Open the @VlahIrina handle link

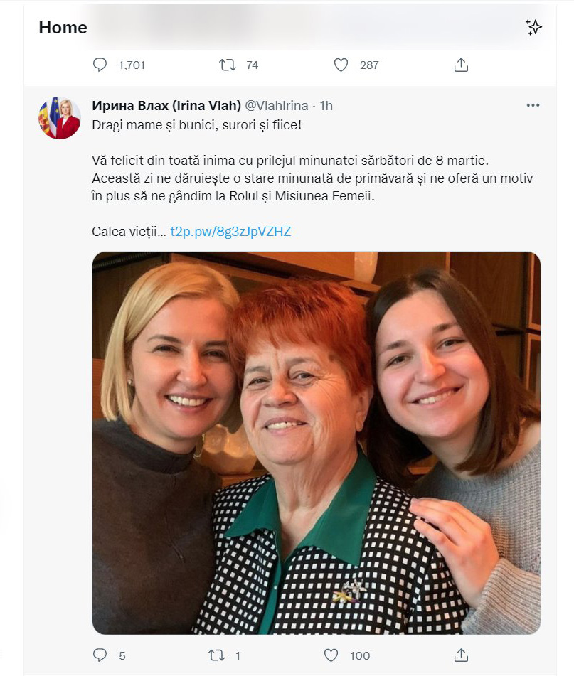[x=277, y=106]
